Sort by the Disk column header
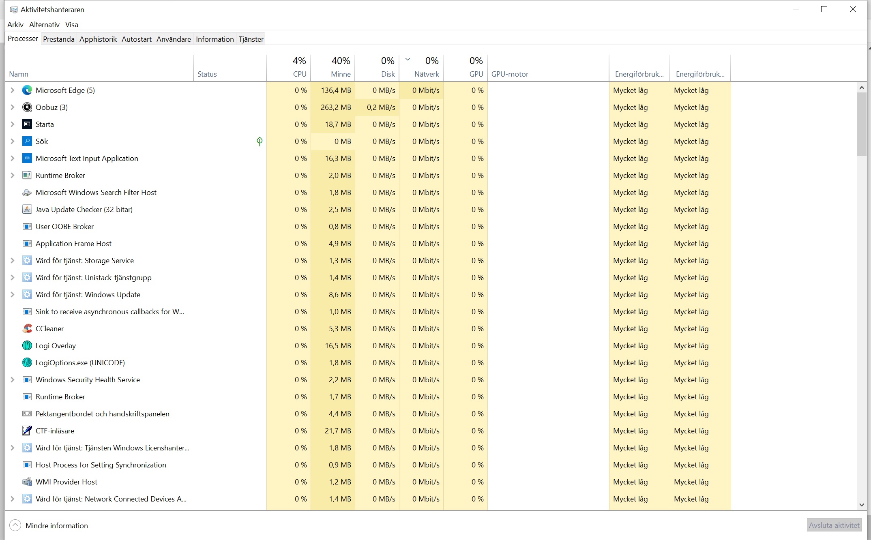Image resolution: width=871 pixels, height=540 pixels. (x=377, y=68)
